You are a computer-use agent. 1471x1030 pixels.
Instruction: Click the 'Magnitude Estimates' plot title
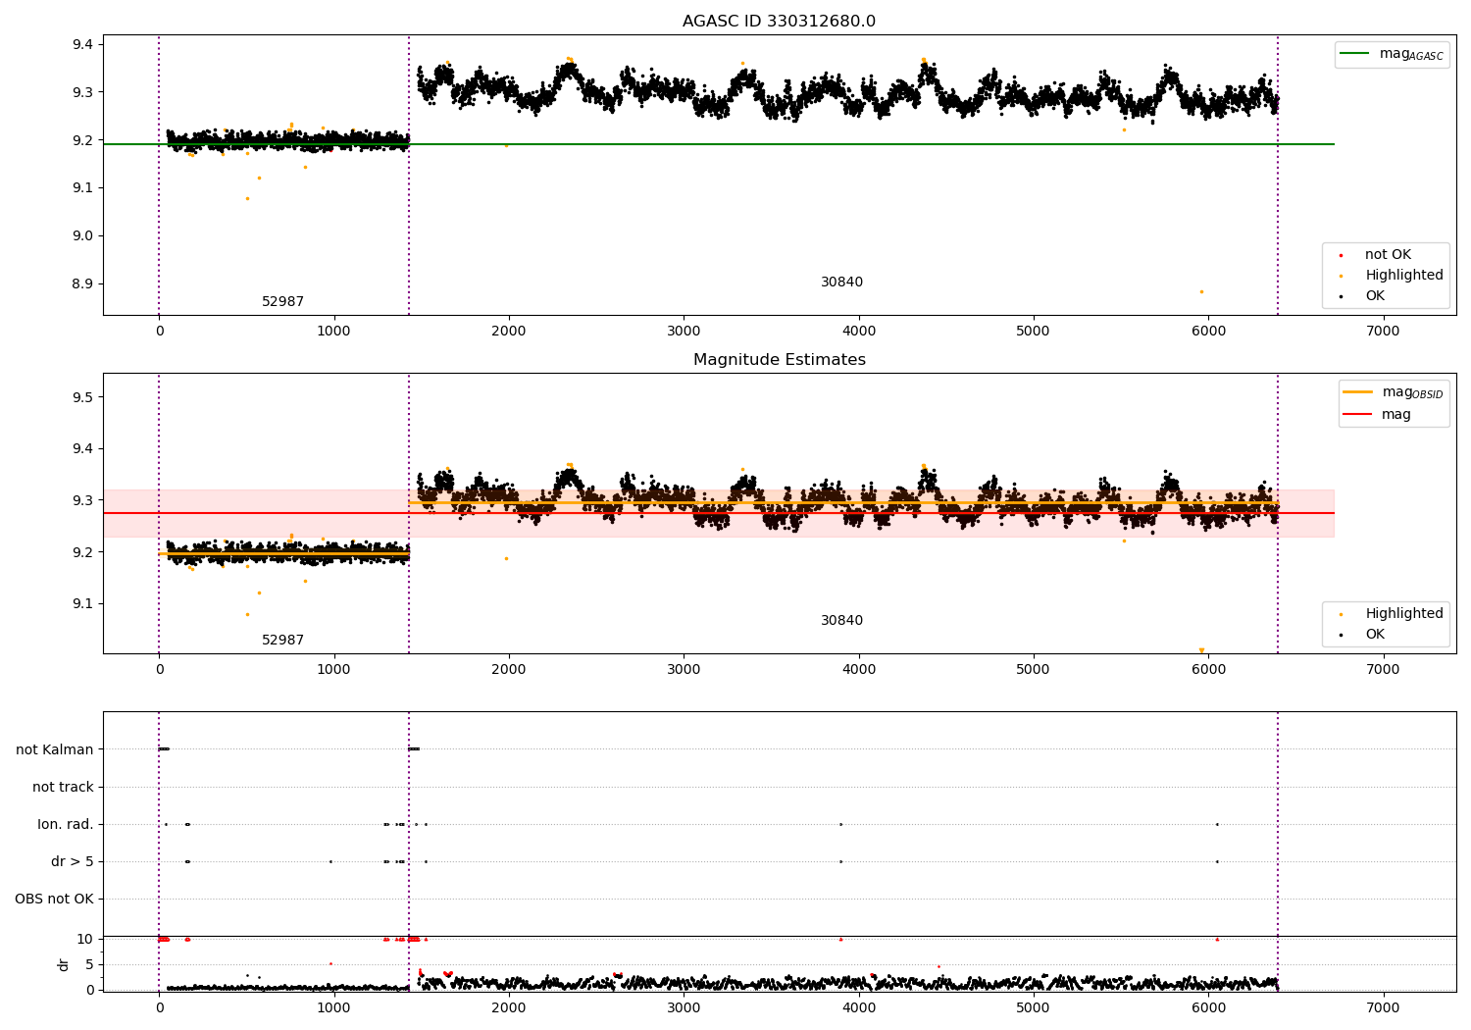[779, 360]
